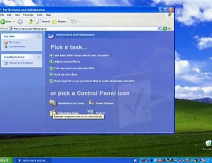Open System Restore link in See Also
212x163 pixels.
pos(17,47)
